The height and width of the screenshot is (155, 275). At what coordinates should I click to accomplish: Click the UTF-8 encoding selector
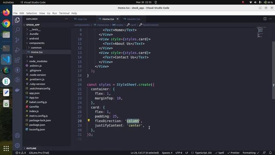pyautogui.click(x=179, y=153)
